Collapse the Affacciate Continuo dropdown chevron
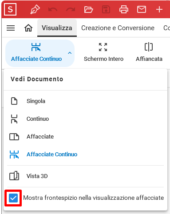 point(70,53)
